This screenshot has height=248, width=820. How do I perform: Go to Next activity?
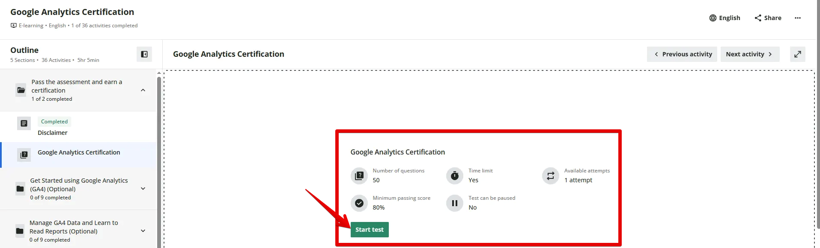pyautogui.click(x=750, y=54)
